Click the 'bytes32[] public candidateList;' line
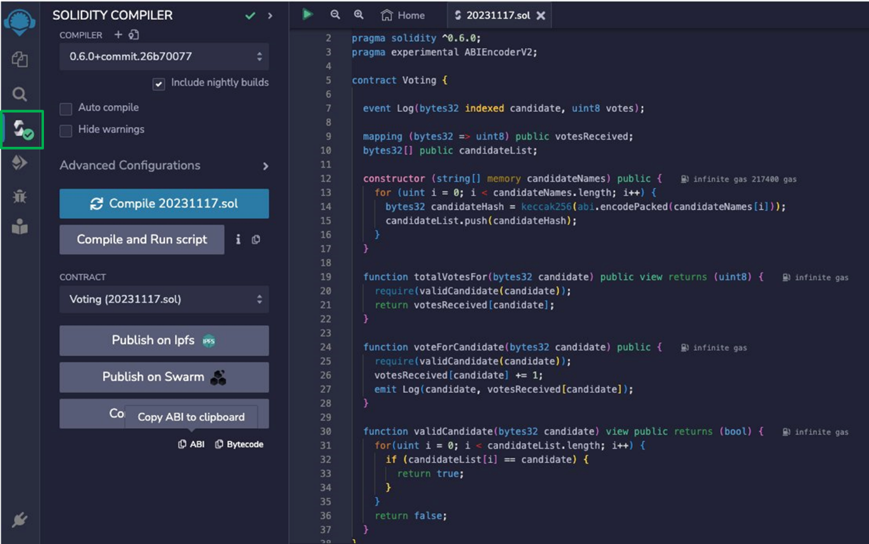This screenshot has height=544, width=869. tap(450, 150)
